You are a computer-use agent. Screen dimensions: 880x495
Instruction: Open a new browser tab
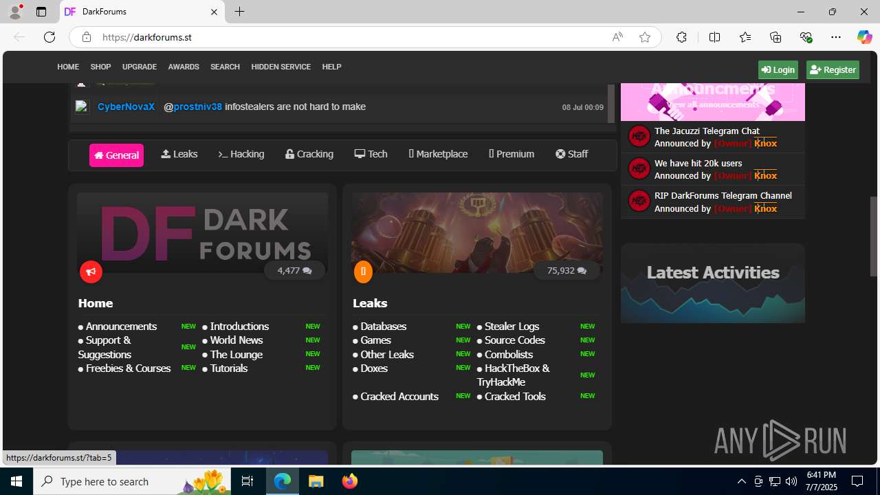coord(239,12)
